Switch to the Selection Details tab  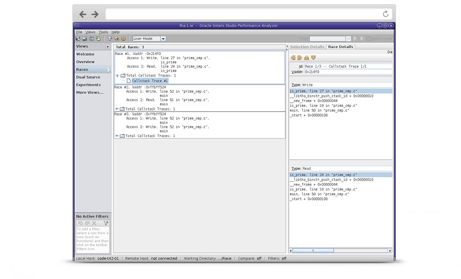click(x=307, y=47)
